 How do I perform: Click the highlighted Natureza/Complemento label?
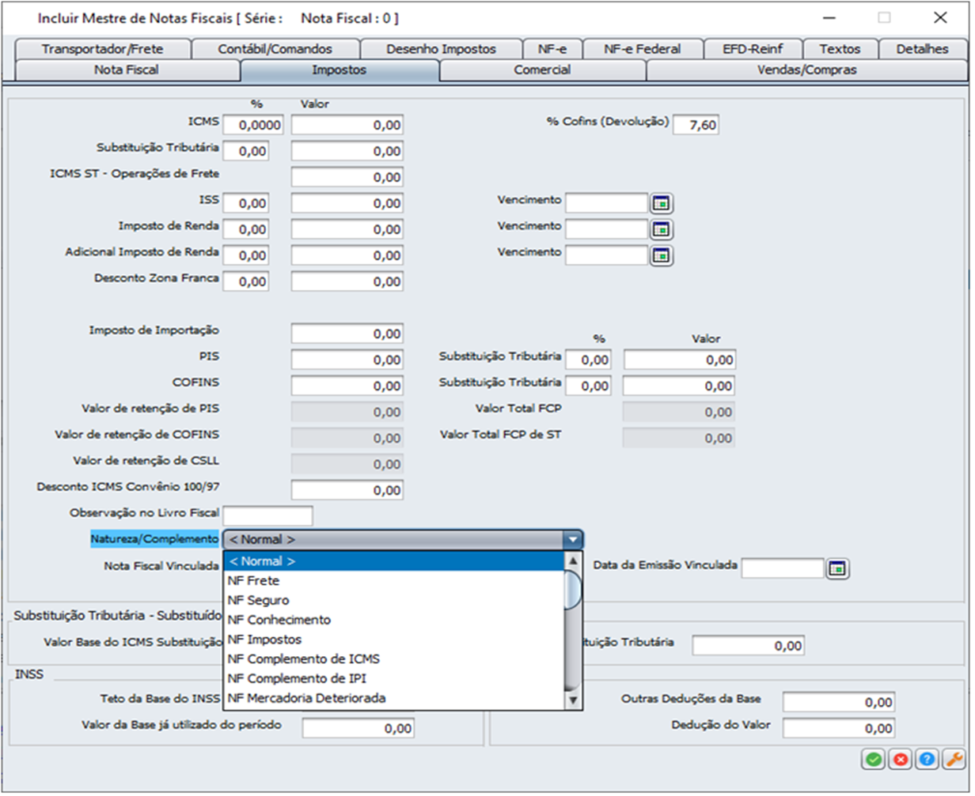154,539
